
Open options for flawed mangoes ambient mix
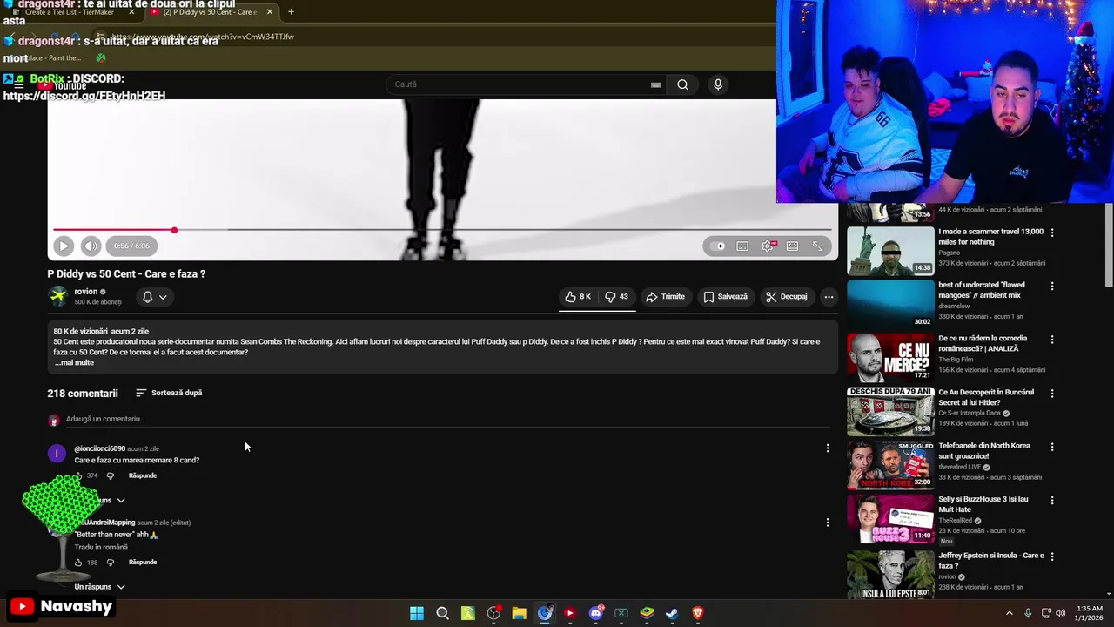tap(1052, 286)
